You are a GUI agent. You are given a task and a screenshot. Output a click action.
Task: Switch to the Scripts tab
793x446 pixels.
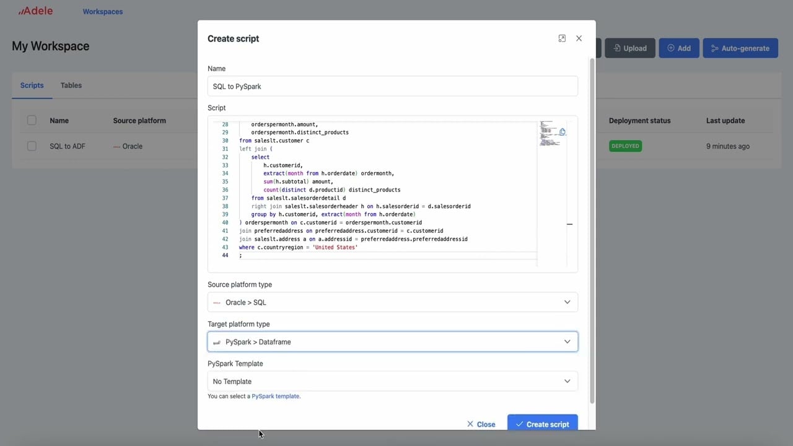point(32,85)
